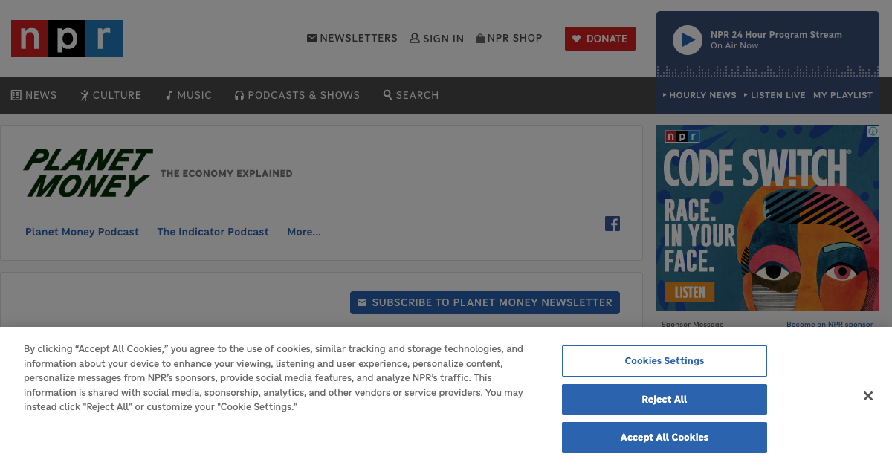Open Planet Money Podcast link
The height and width of the screenshot is (468, 892).
82,232
